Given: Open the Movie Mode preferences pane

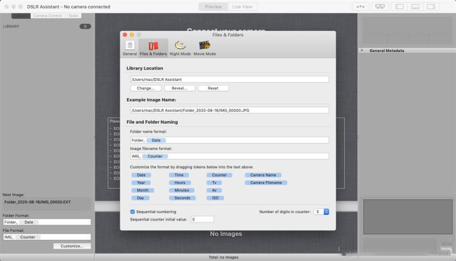Looking at the screenshot, I should [205, 48].
